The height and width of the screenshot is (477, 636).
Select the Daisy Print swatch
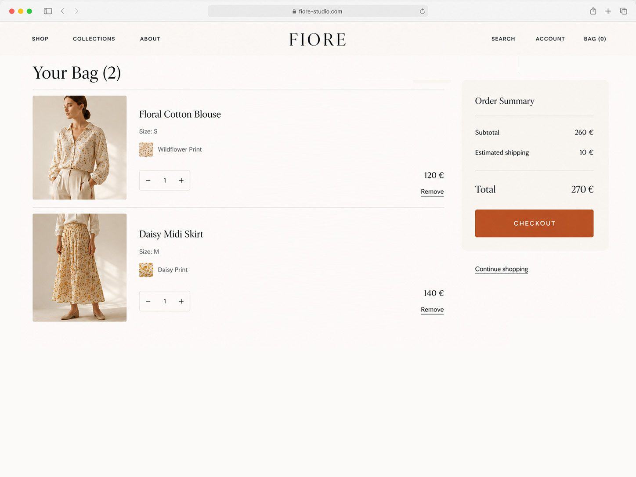pyautogui.click(x=146, y=270)
